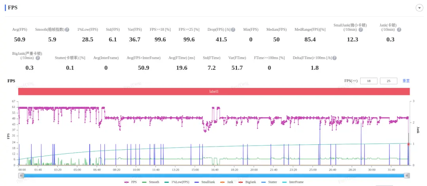Image resolution: width=427 pixels, height=186 pixels.
Task: Select the FPS threshold field showing 25
Action: click(x=389, y=81)
